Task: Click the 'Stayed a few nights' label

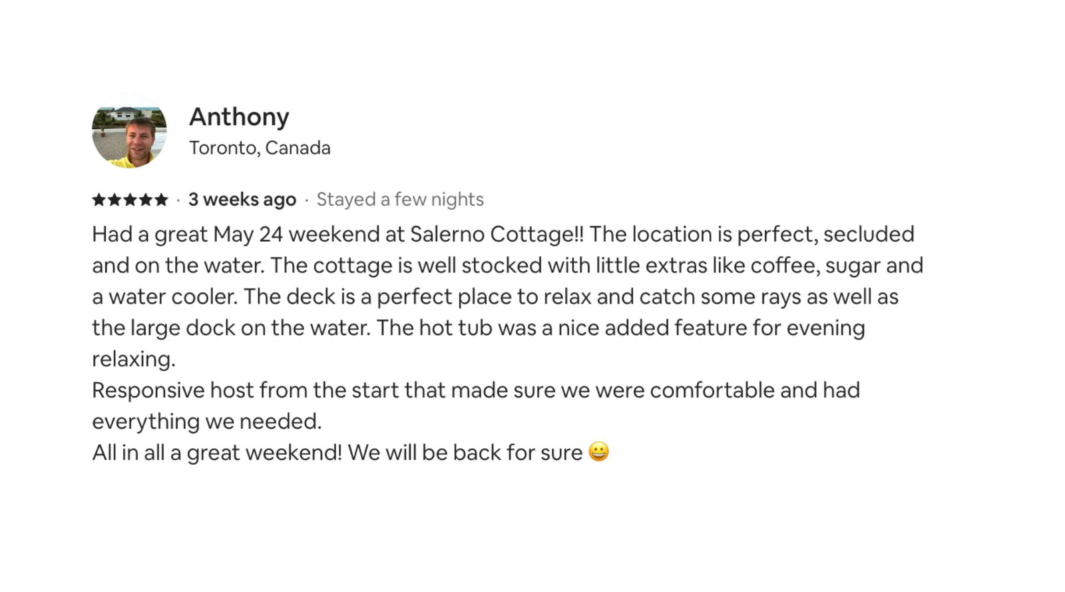Action: click(400, 200)
